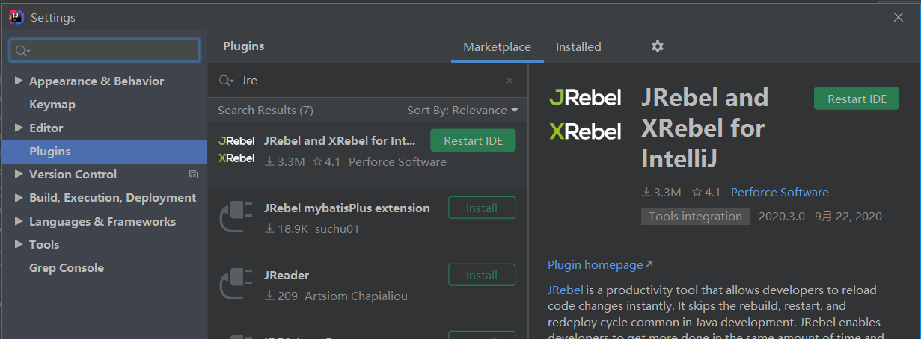
Task: Open the Perforce Software vendor link
Action: tap(779, 193)
